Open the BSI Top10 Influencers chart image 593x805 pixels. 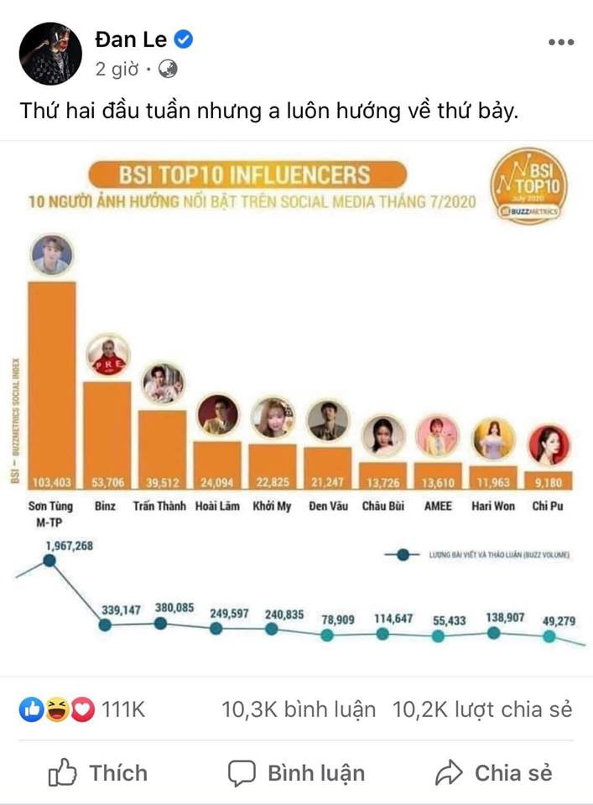tap(296, 402)
